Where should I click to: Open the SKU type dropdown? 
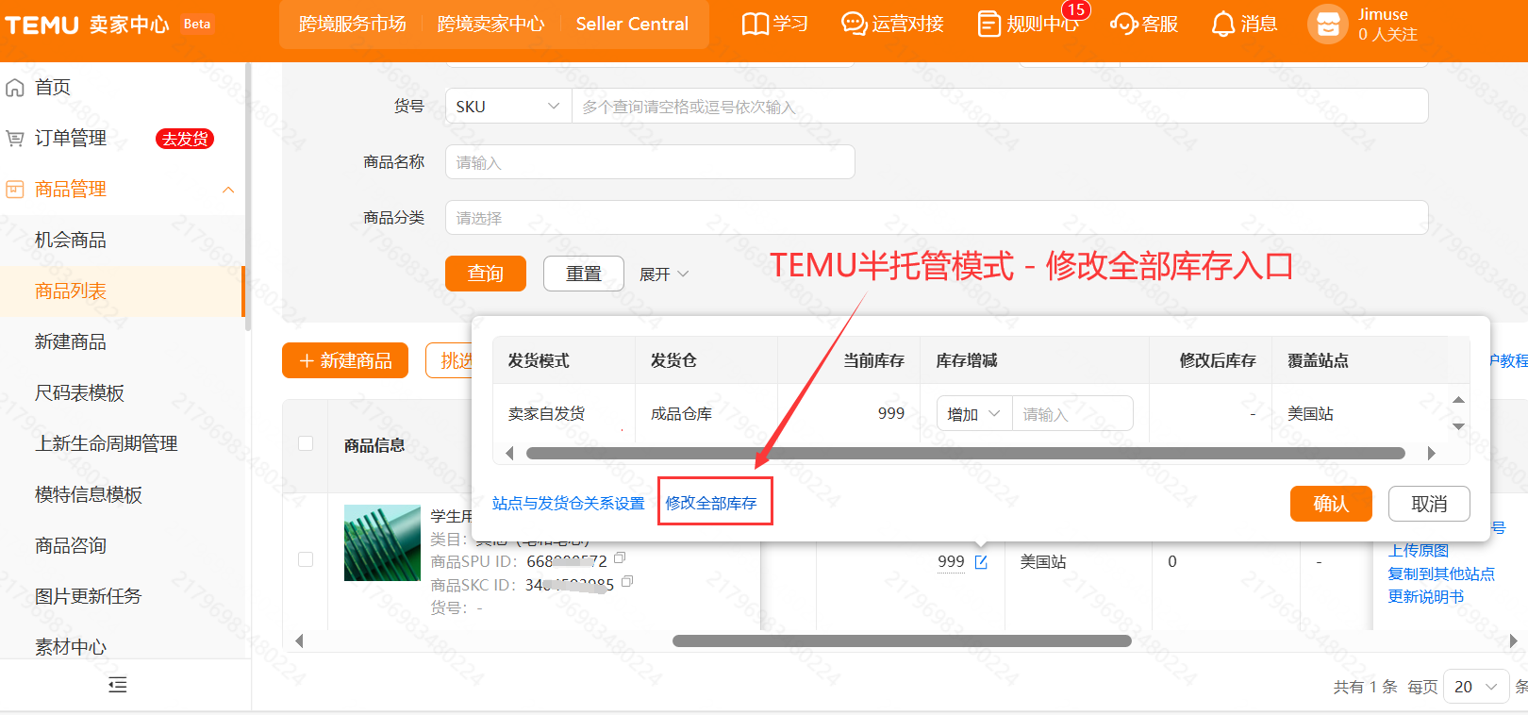508,107
